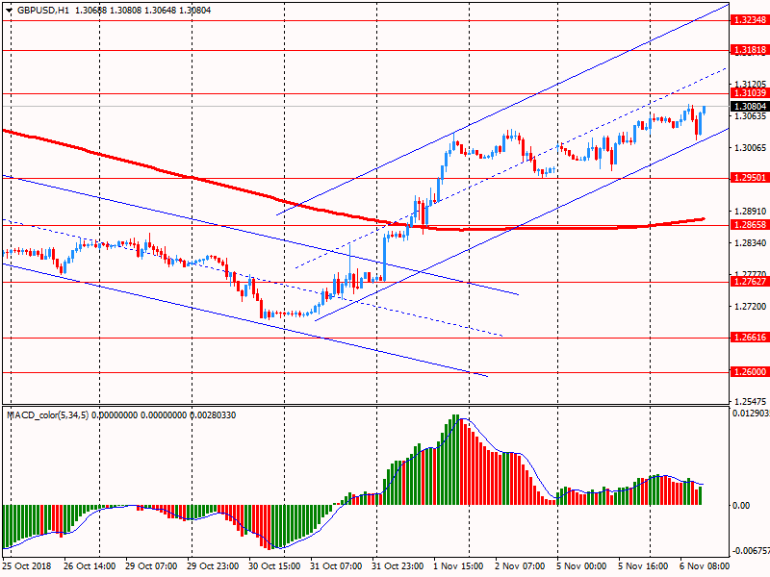Click the 1.28340 price scale value

(x=750, y=243)
